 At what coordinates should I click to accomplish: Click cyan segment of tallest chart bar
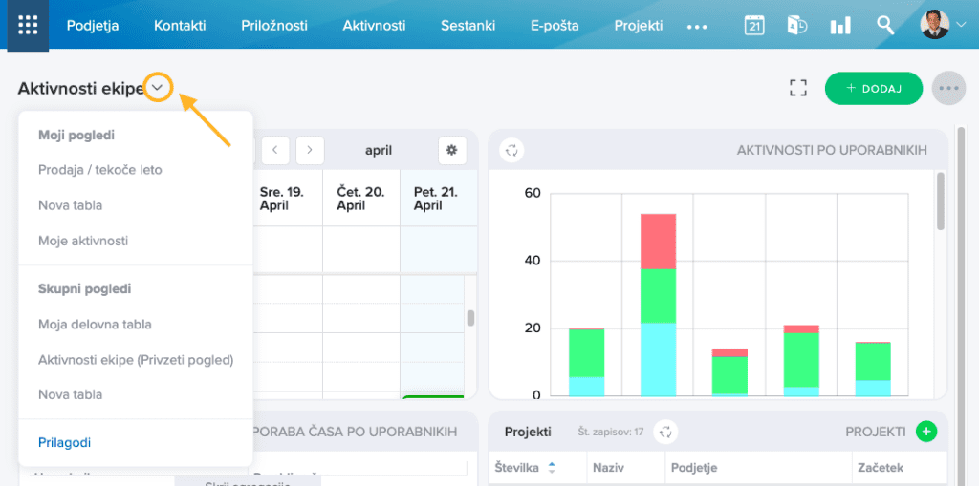click(x=658, y=359)
